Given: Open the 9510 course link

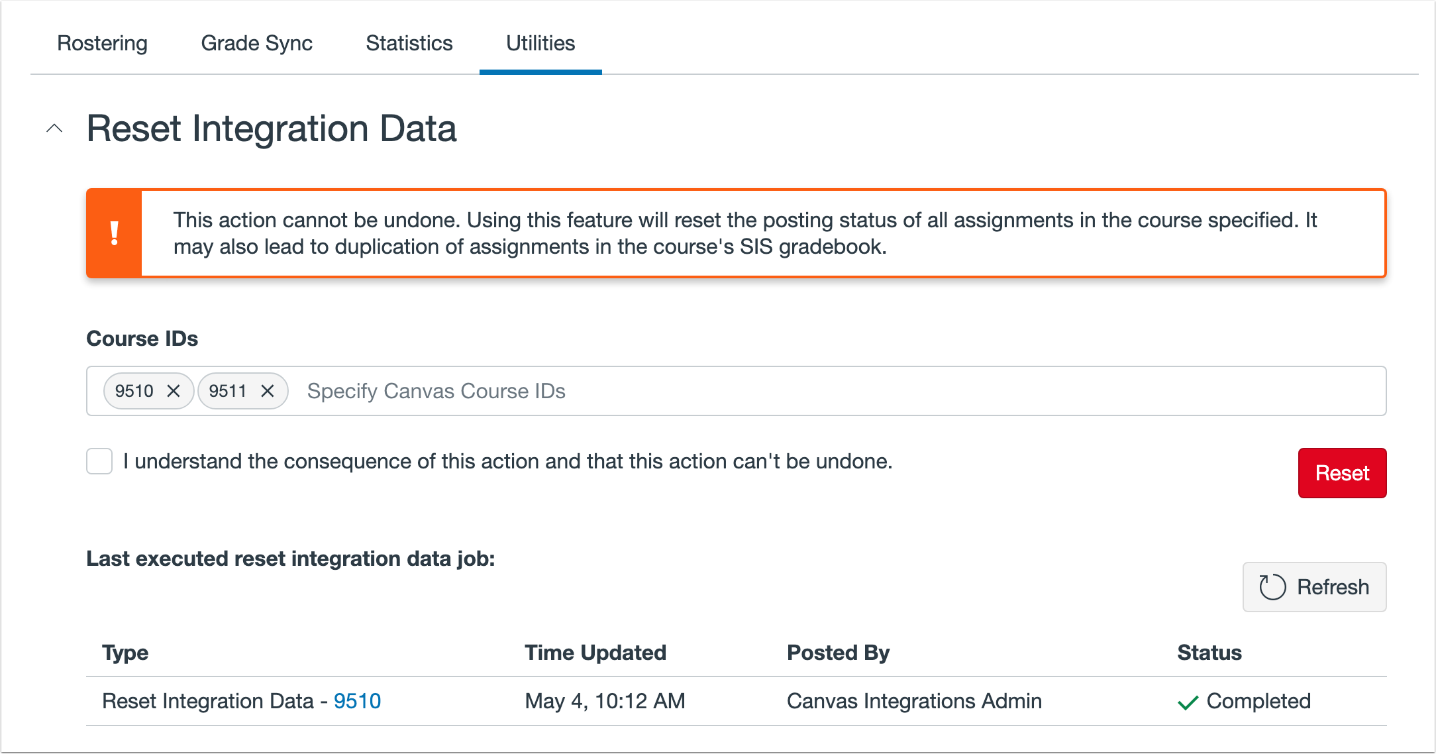Looking at the screenshot, I should tap(357, 701).
